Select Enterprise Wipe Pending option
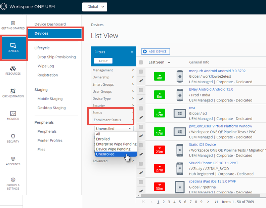Screen dimensions: 266x208 [116, 144]
